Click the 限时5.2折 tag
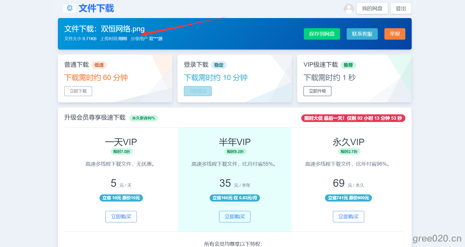Screen dimensions: 465x247 [x=235, y=151]
